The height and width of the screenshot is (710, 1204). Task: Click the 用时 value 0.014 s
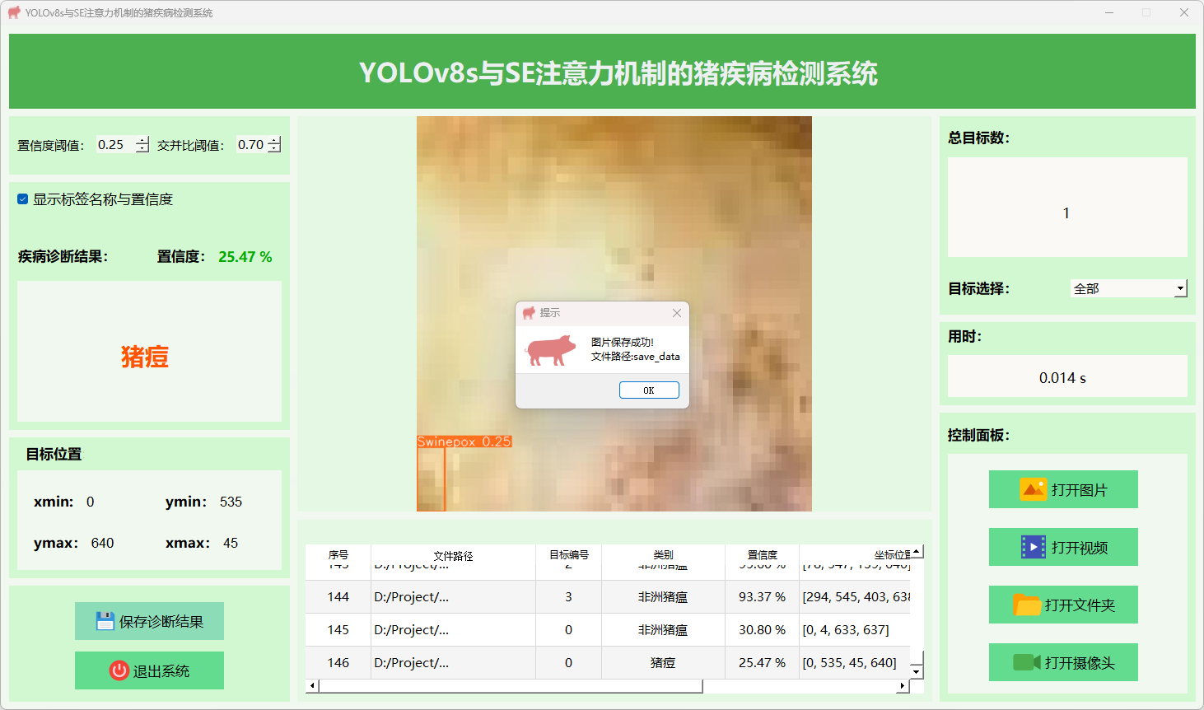click(1062, 378)
